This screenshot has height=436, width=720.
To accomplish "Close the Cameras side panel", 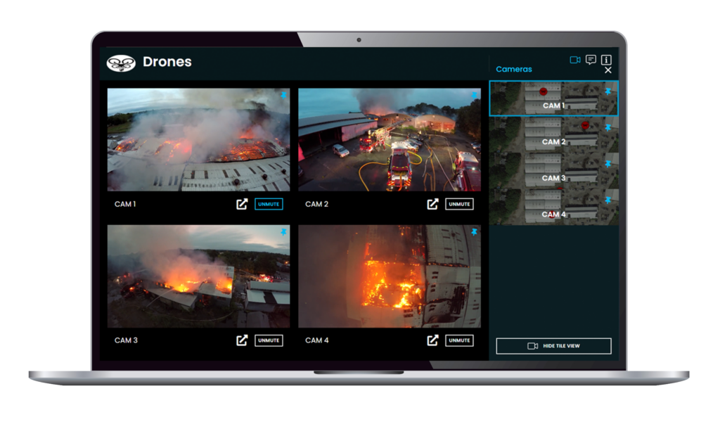I will pos(608,70).
